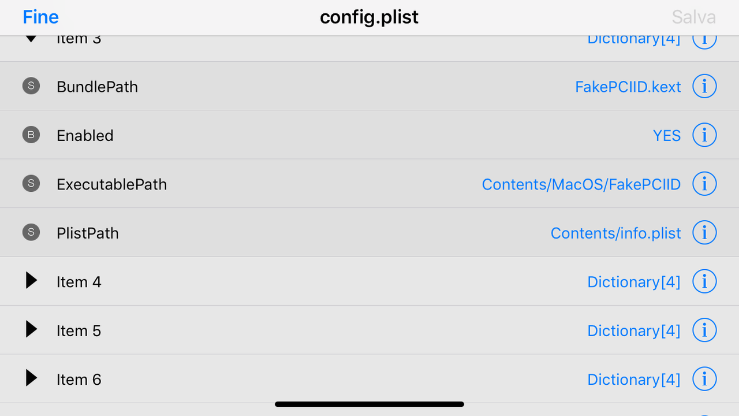Edit the FakePCIID.kext value
Image resolution: width=739 pixels, height=416 pixels.
(x=628, y=87)
